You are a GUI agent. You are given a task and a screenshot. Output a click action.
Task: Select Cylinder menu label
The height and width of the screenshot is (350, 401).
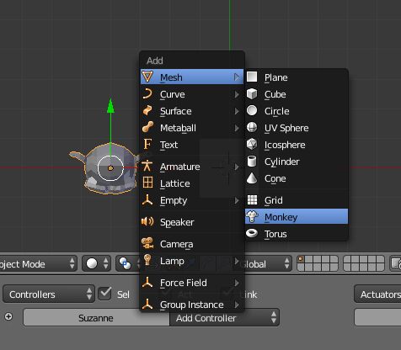[282, 162]
